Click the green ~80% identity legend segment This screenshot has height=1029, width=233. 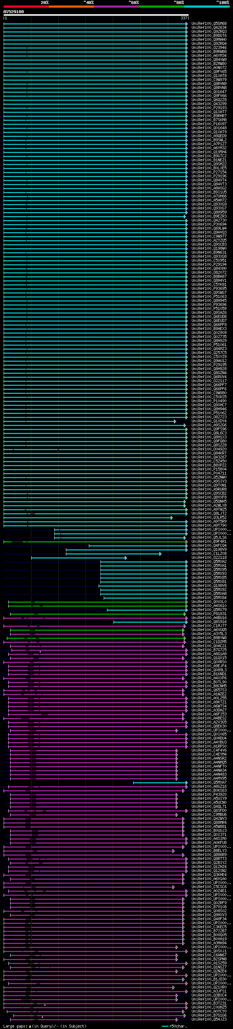point(162,7)
